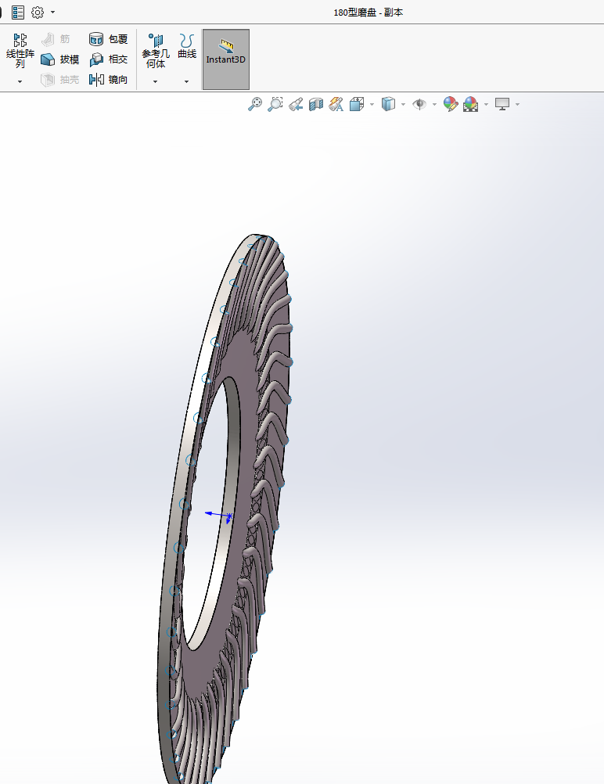
Task: Click the Linear Pattern (线性阵列) tool
Action: coord(20,51)
